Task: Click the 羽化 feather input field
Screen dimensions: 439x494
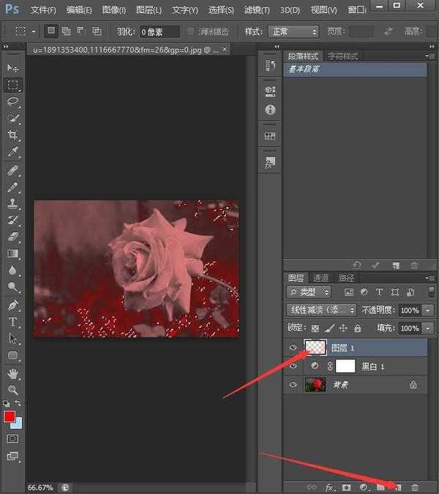Action: (x=160, y=32)
